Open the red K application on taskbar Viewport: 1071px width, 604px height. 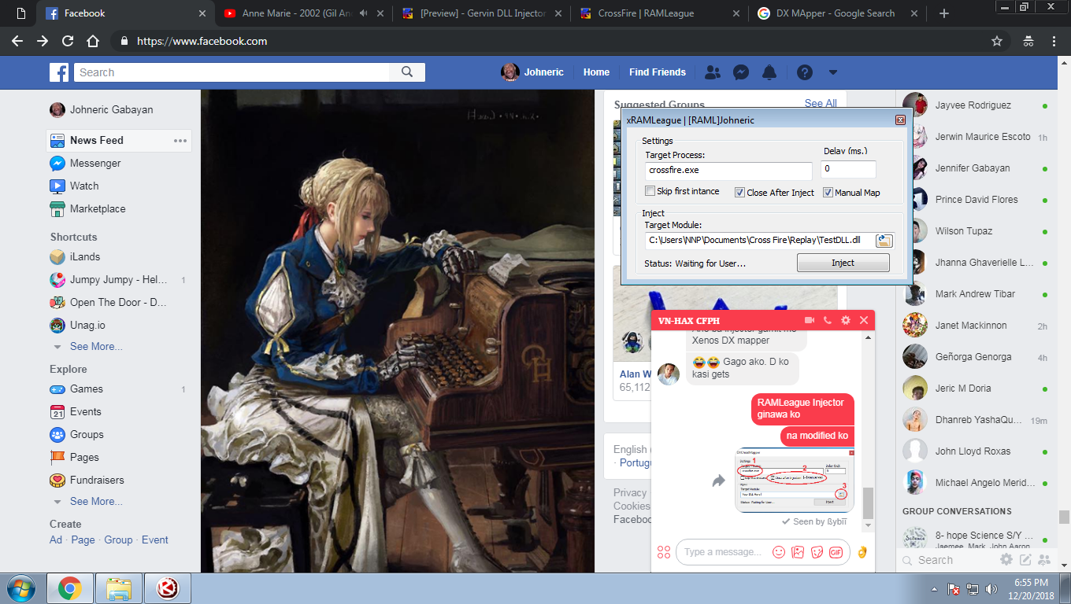click(168, 588)
